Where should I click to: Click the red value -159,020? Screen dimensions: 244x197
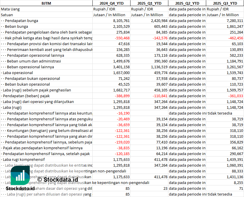point(122,142)
